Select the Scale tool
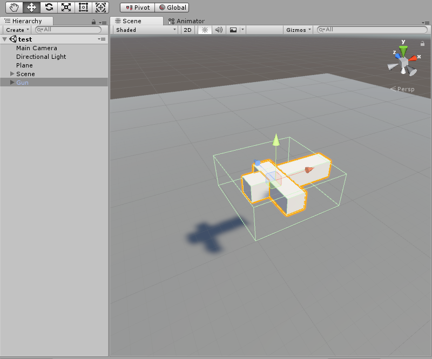 (66, 8)
